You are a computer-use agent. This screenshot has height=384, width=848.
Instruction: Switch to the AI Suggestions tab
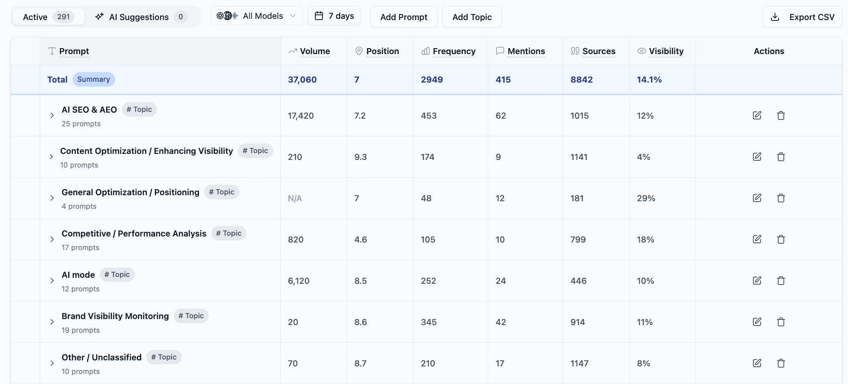pos(138,17)
